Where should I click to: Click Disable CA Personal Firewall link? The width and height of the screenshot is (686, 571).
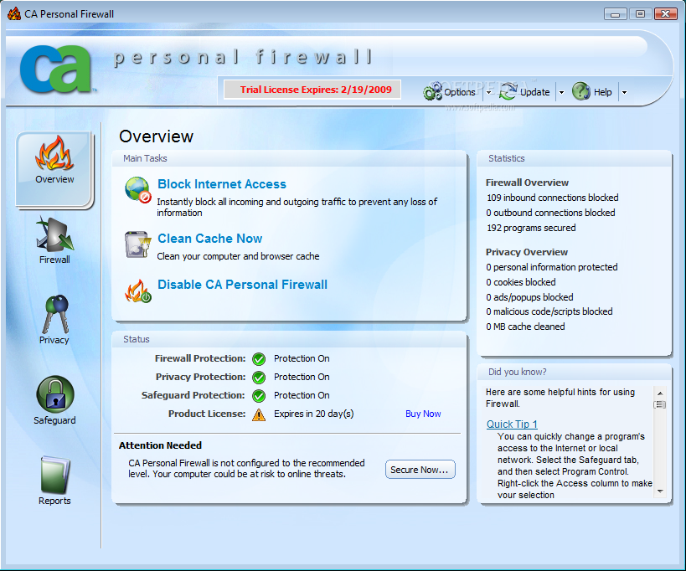coord(242,285)
